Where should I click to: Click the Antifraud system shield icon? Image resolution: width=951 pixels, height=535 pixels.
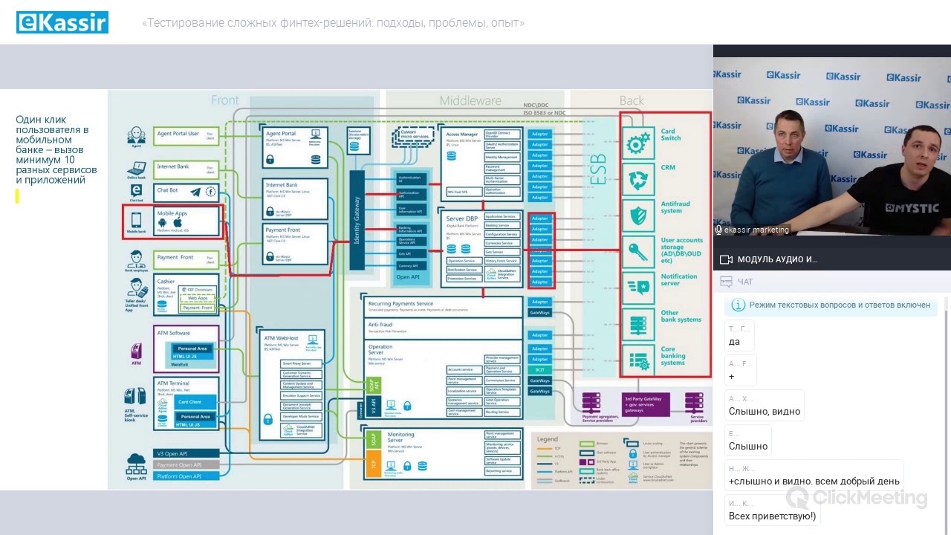pos(637,216)
